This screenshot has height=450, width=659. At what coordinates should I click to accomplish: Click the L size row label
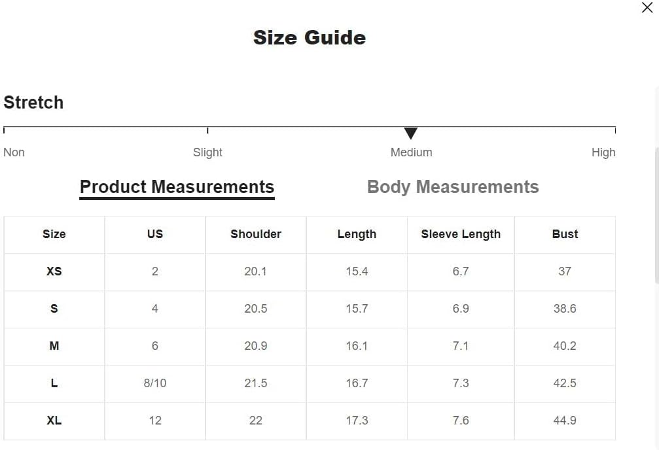click(x=54, y=383)
